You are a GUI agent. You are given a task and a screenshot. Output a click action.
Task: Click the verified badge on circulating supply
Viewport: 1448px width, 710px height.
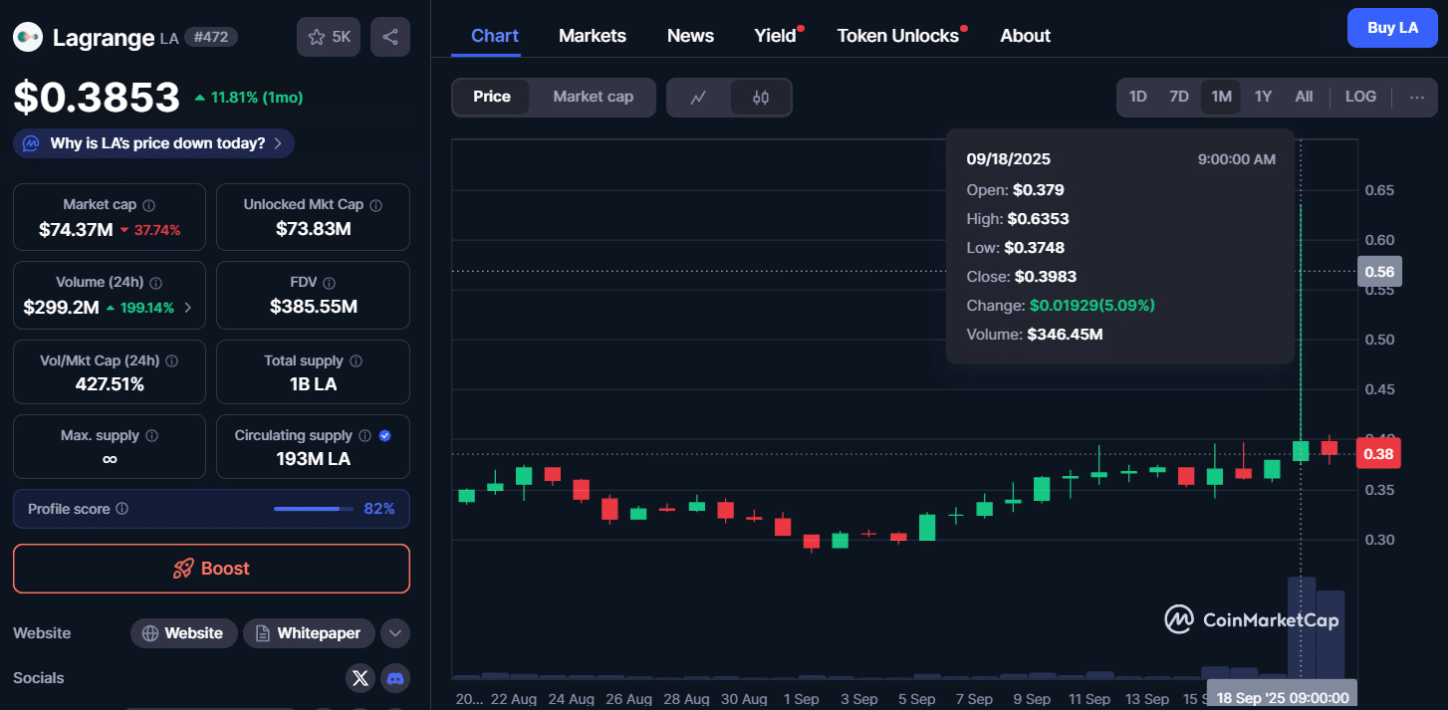click(385, 436)
